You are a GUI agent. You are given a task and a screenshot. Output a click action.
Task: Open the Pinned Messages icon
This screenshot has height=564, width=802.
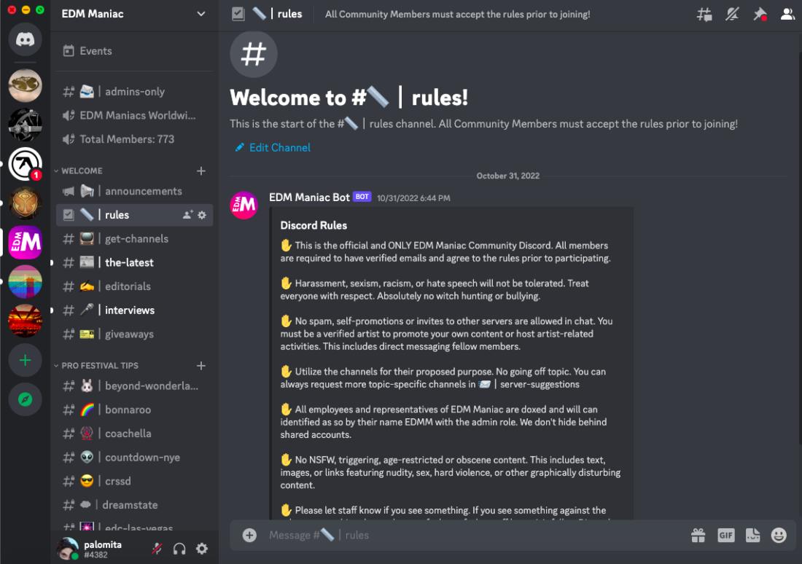click(x=760, y=13)
